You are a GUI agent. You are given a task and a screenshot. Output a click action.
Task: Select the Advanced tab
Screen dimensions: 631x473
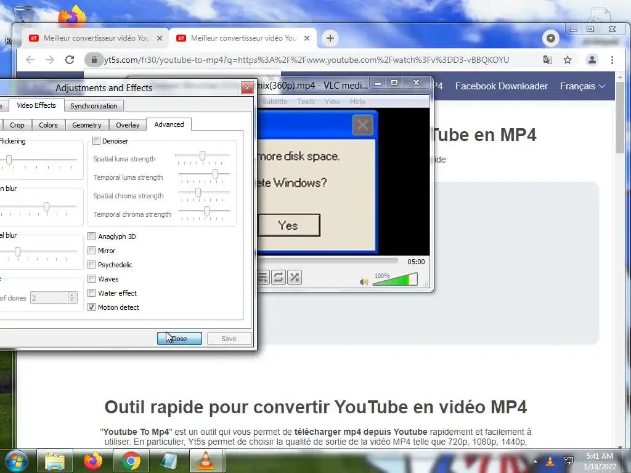point(169,124)
